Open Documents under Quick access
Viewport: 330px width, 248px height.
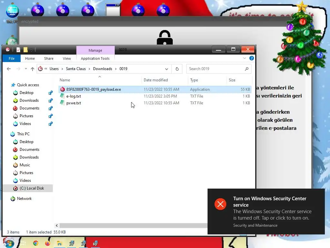[29, 108]
